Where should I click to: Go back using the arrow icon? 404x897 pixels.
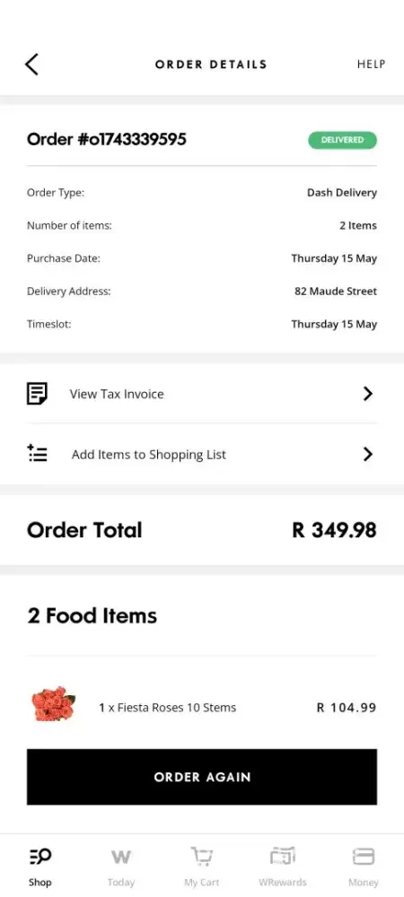pos(31,64)
